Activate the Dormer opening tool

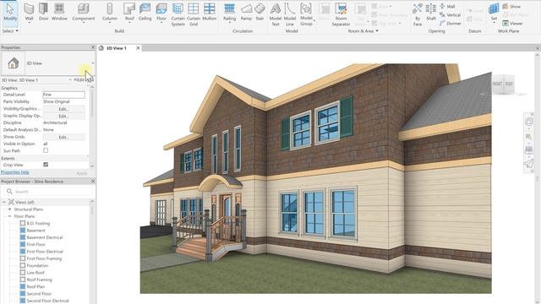(x=451, y=24)
